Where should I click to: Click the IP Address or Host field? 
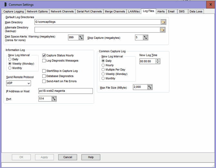pyautogui.click(x=65, y=91)
